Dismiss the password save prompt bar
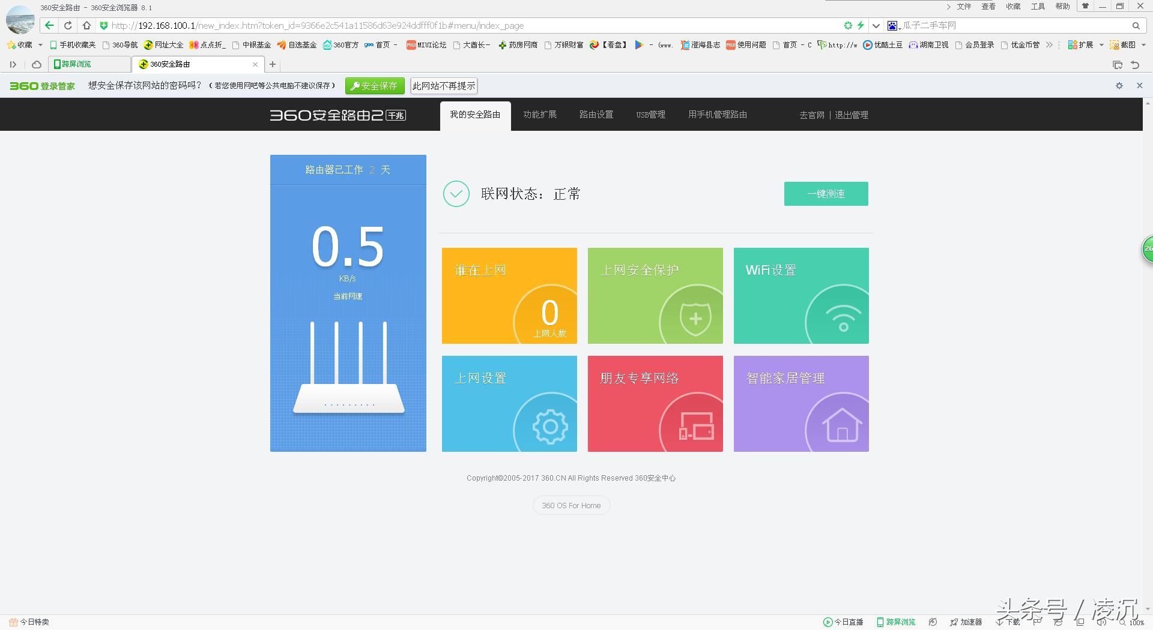 tap(1139, 86)
